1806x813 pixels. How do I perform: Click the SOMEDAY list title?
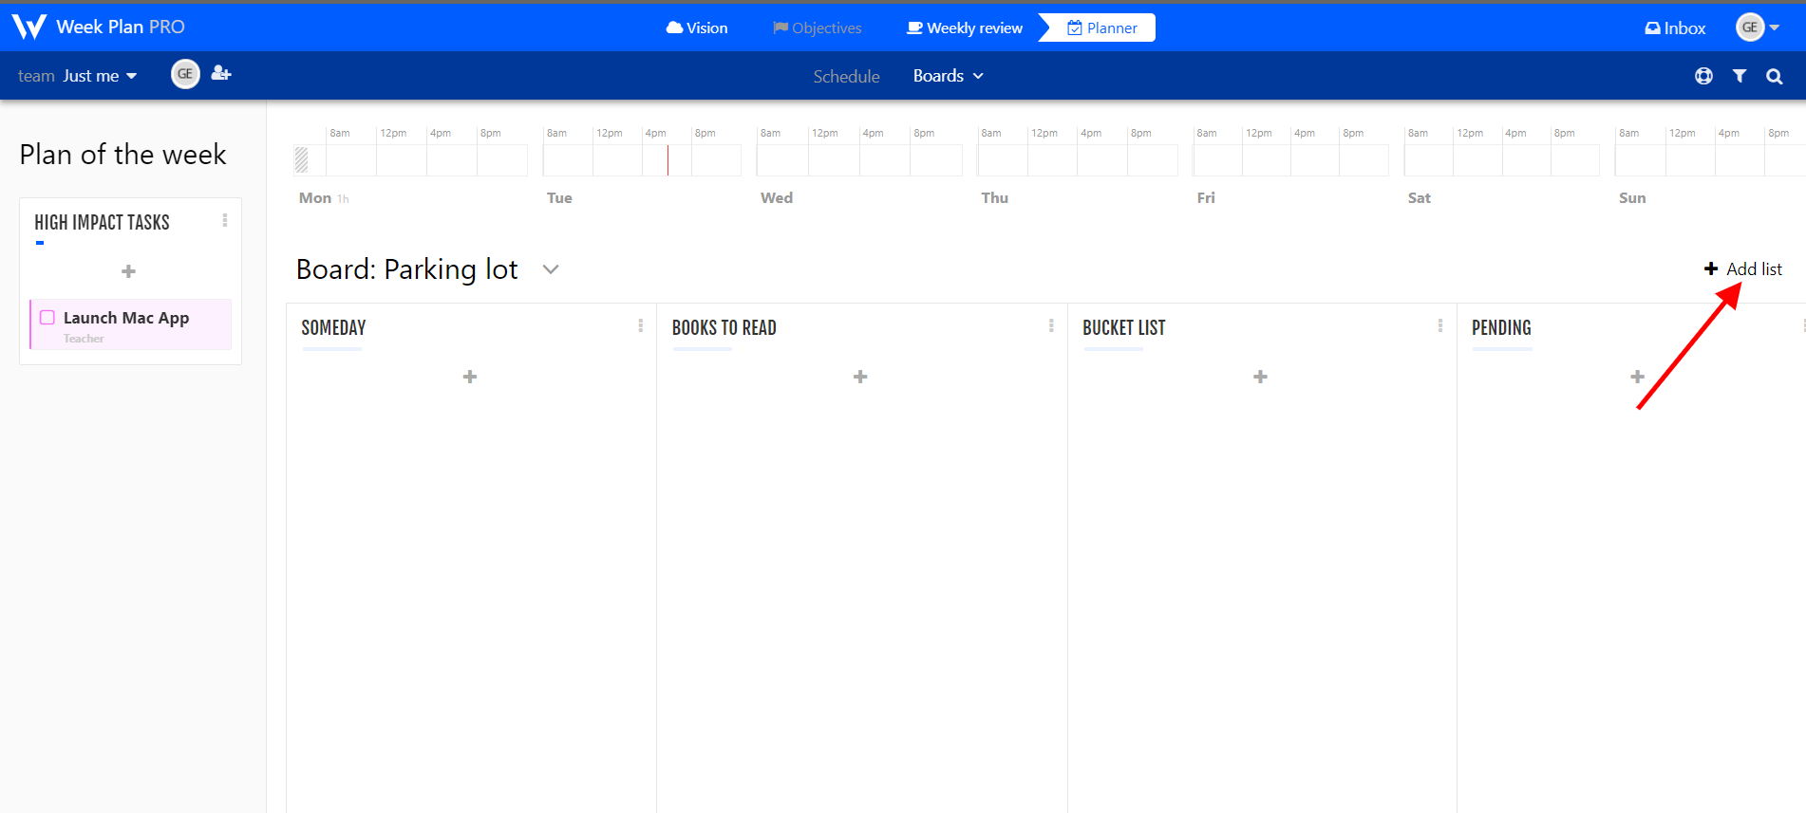[333, 328]
